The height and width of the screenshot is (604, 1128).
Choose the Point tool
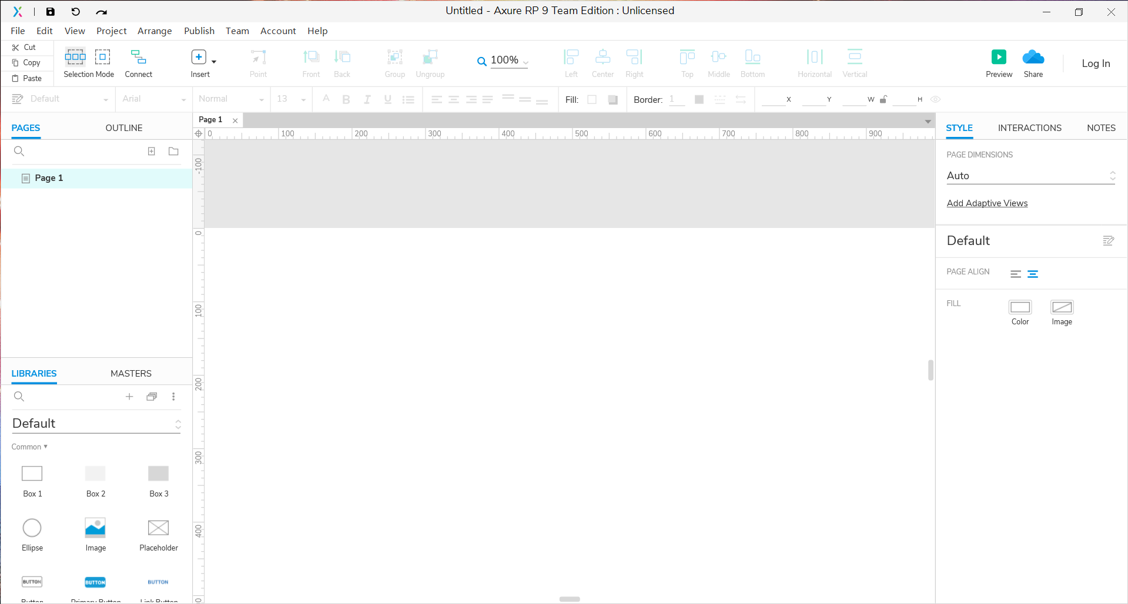(x=258, y=63)
